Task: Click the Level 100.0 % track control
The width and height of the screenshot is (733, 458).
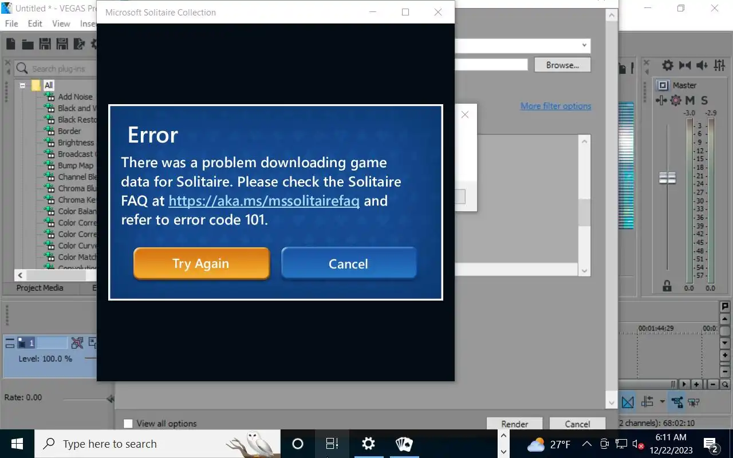Action: coord(45,359)
